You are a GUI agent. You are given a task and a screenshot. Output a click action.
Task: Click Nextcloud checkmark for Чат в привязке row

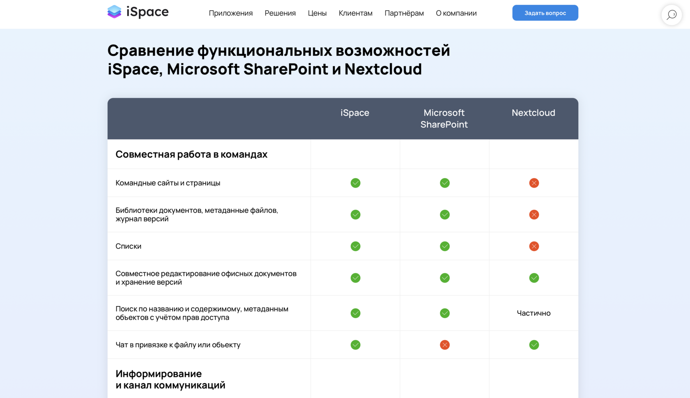(534, 345)
